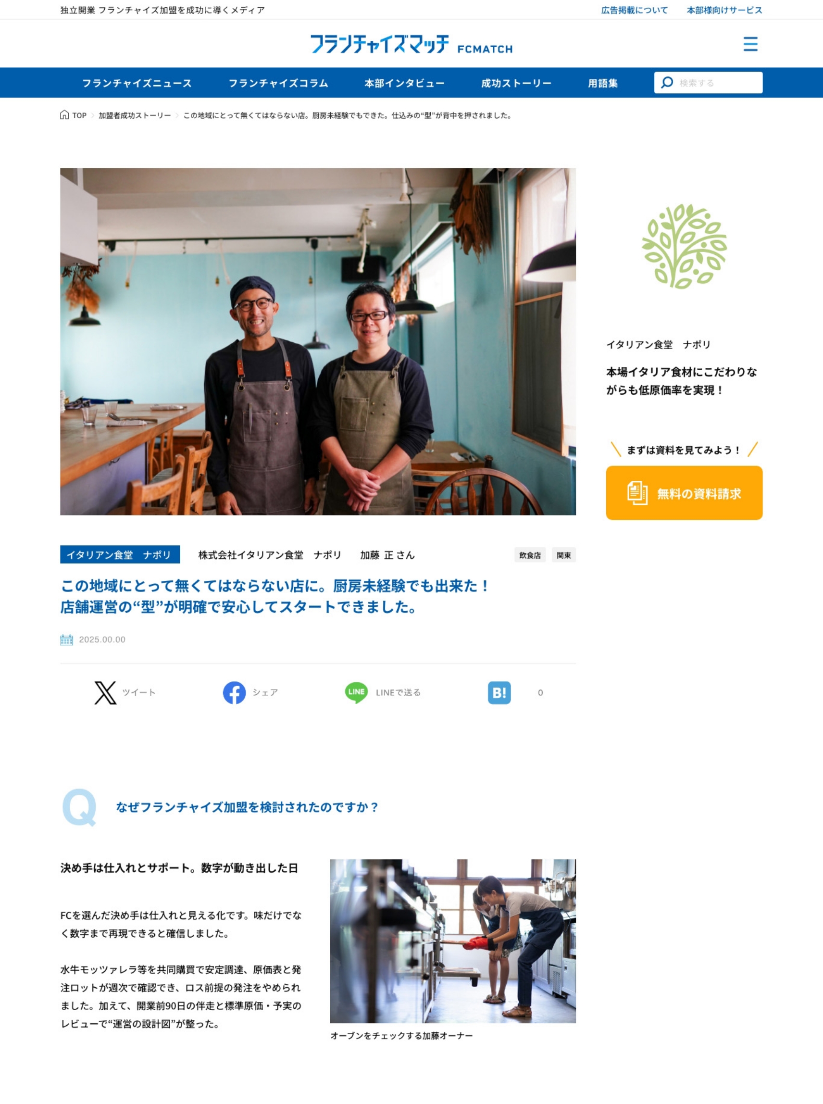This screenshot has height=1104, width=823.
Task: Open the hamburger menu icon
Action: tap(750, 44)
